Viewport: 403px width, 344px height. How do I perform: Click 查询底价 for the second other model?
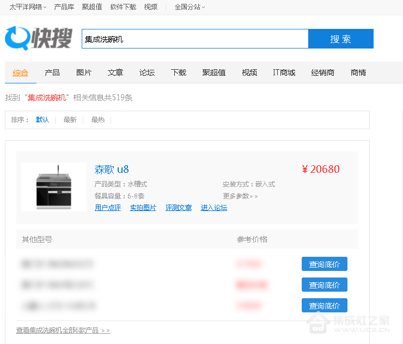point(325,285)
